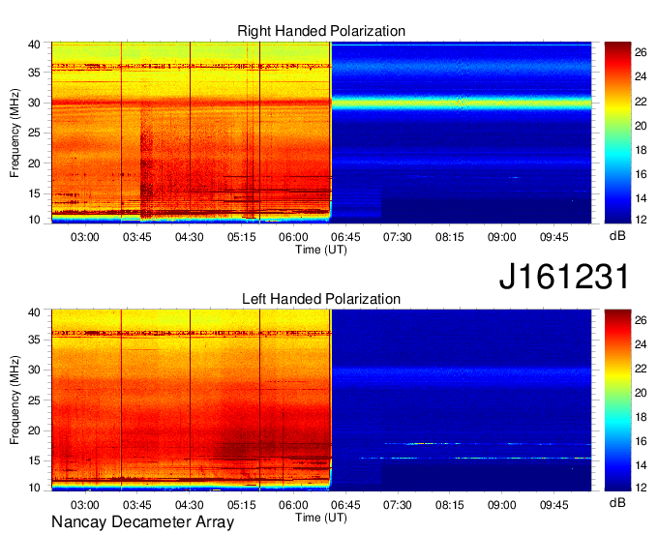Click the 08:15 time tick of Right Handed plot

pyautogui.click(x=450, y=237)
